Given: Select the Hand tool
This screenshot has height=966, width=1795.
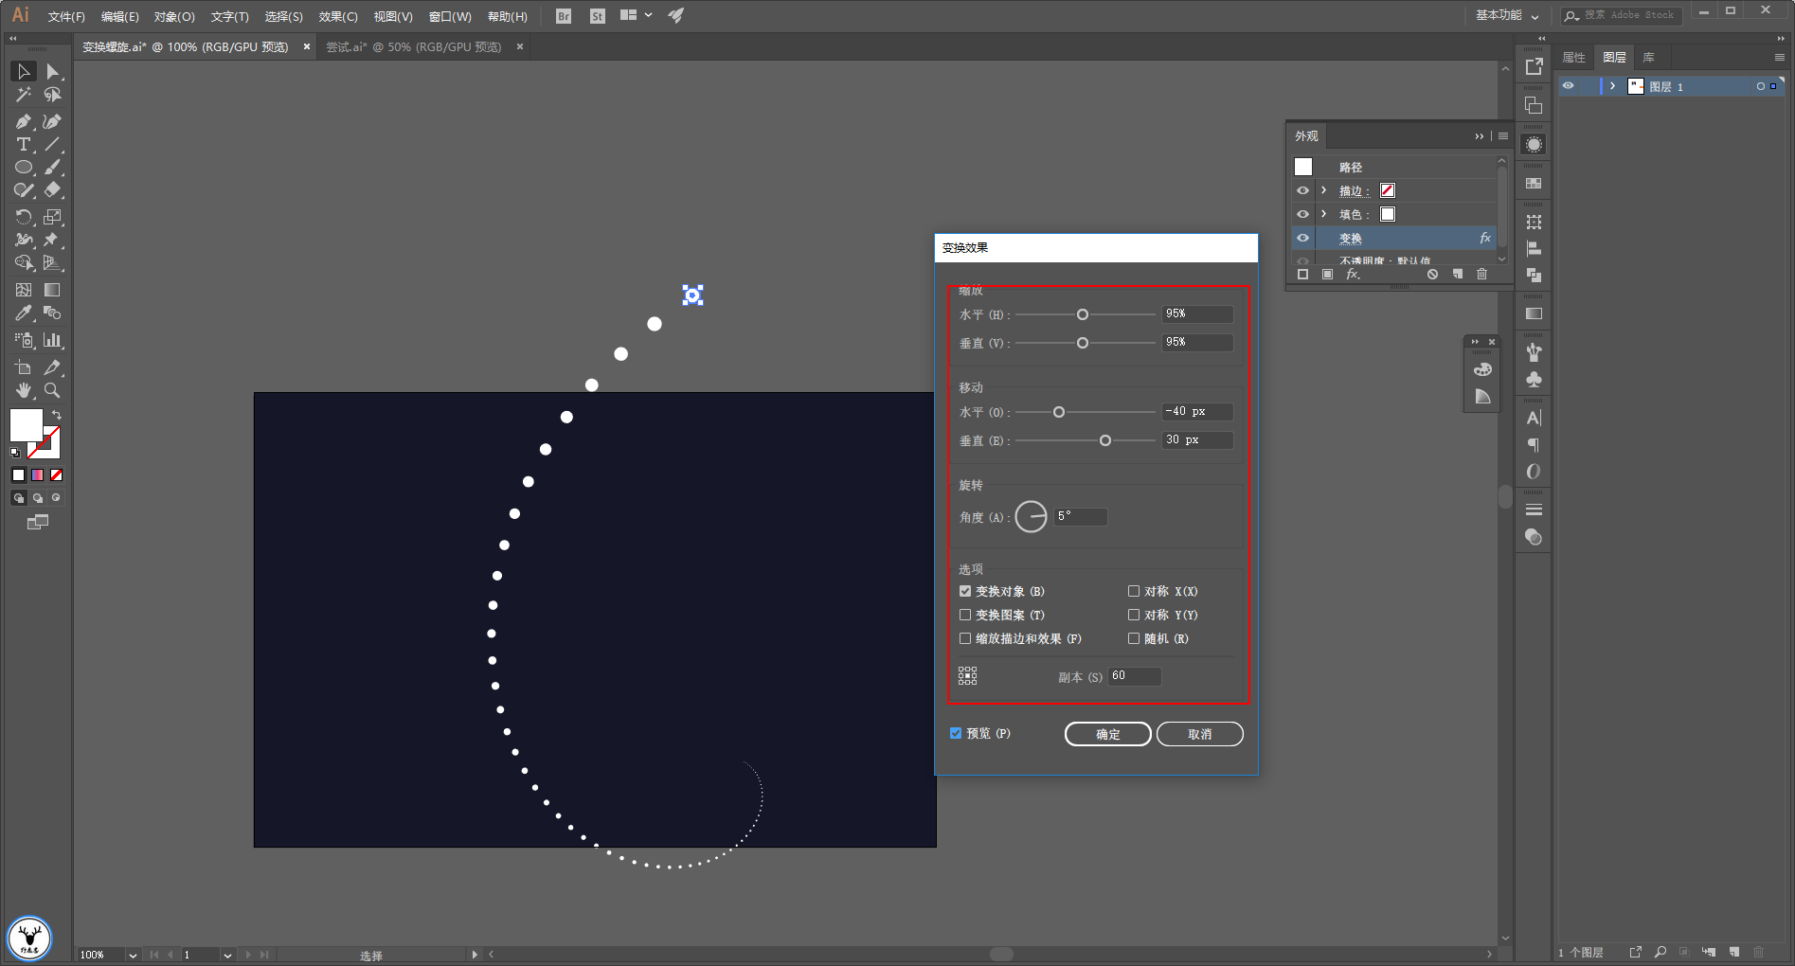Looking at the screenshot, I should click(24, 390).
